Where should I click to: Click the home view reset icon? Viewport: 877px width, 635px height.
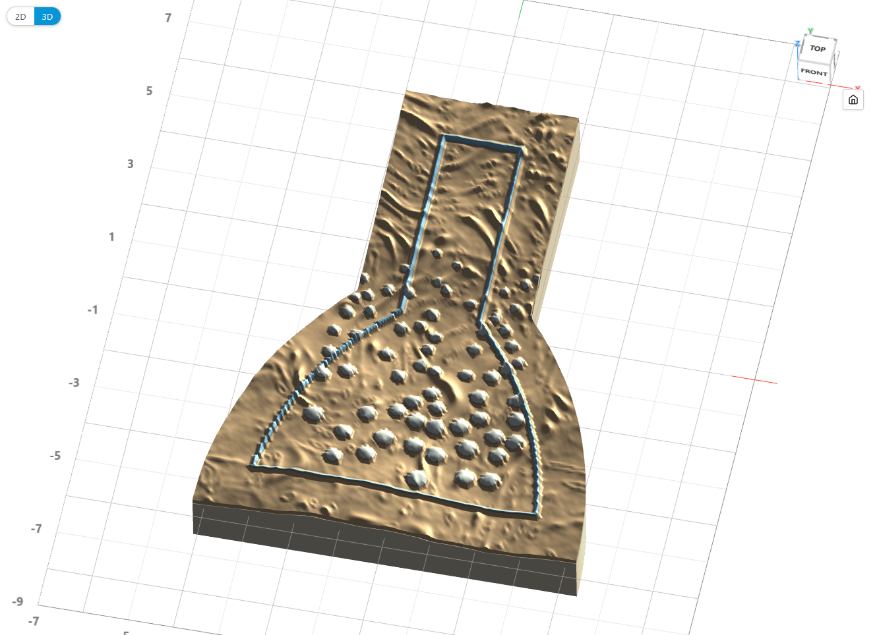point(853,99)
